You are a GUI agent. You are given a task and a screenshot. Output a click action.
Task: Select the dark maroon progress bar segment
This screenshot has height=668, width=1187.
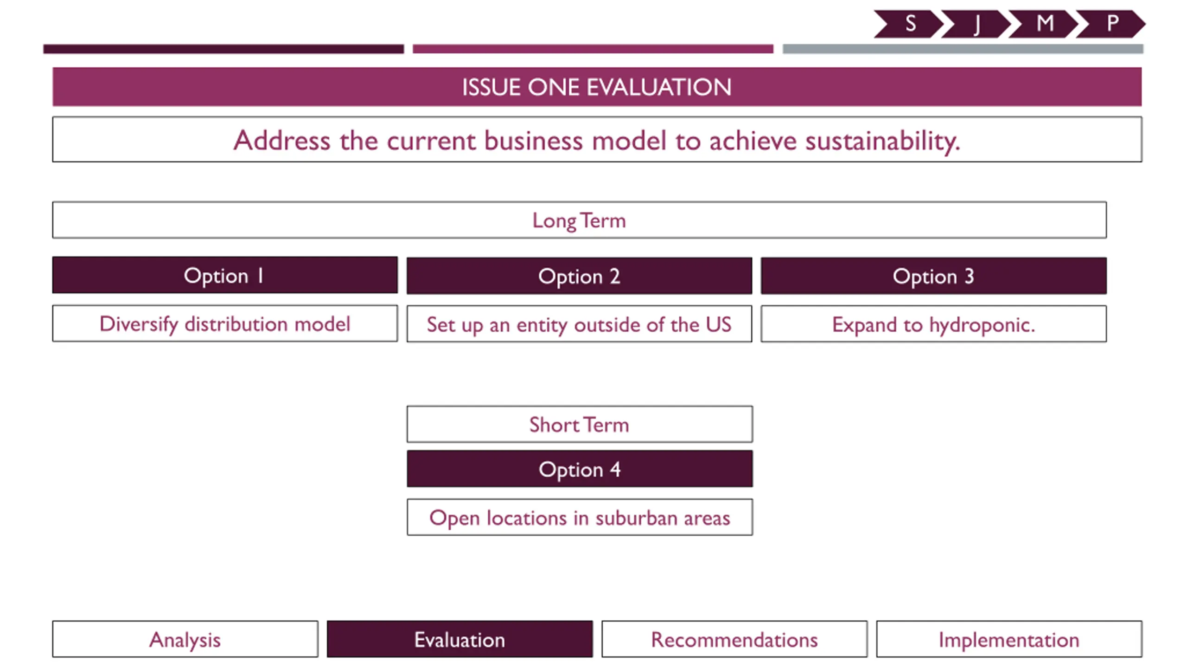tap(223, 49)
